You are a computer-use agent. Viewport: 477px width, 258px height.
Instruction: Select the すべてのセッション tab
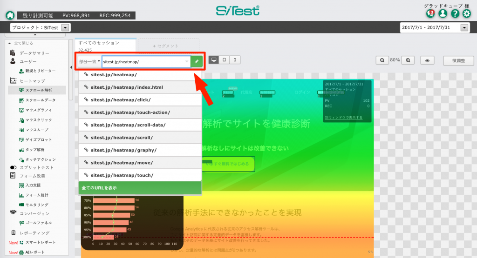pos(106,46)
